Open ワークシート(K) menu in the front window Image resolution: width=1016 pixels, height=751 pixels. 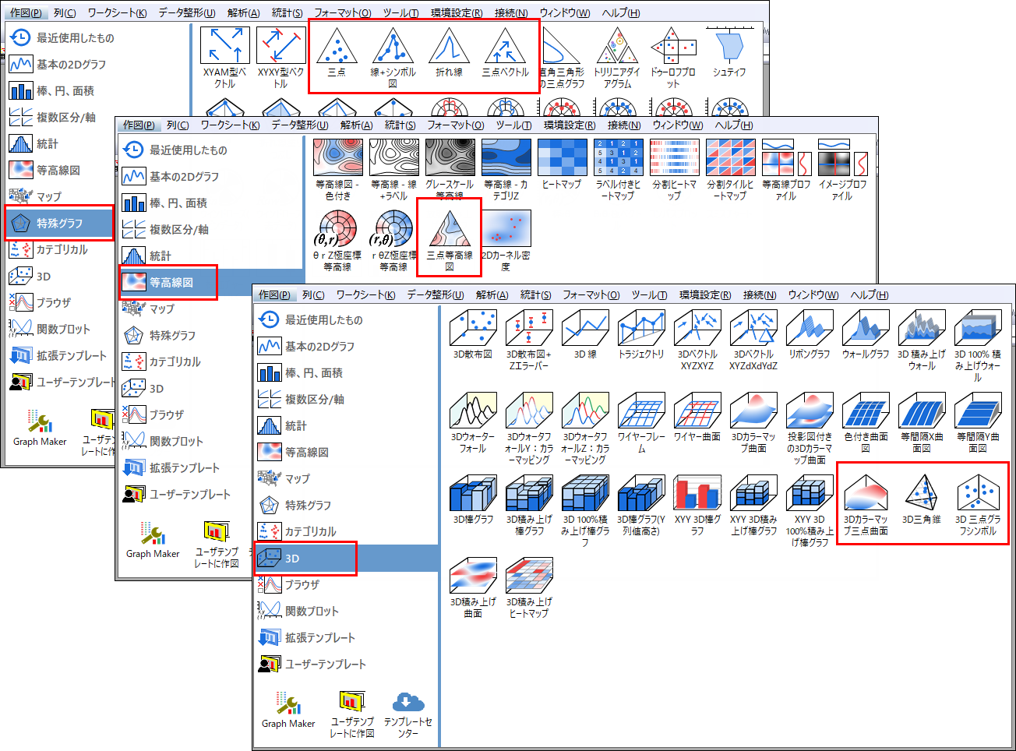click(x=365, y=294)
